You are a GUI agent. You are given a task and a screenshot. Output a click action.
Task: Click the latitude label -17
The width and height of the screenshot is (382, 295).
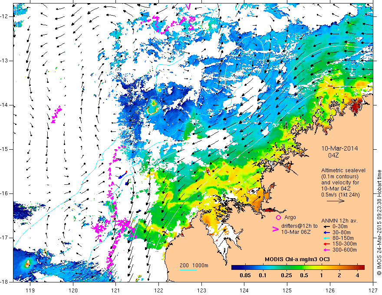(4, 238)
